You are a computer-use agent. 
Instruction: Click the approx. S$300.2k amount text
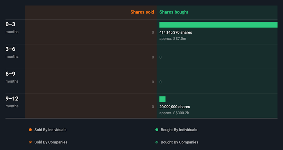click(174, 113)
